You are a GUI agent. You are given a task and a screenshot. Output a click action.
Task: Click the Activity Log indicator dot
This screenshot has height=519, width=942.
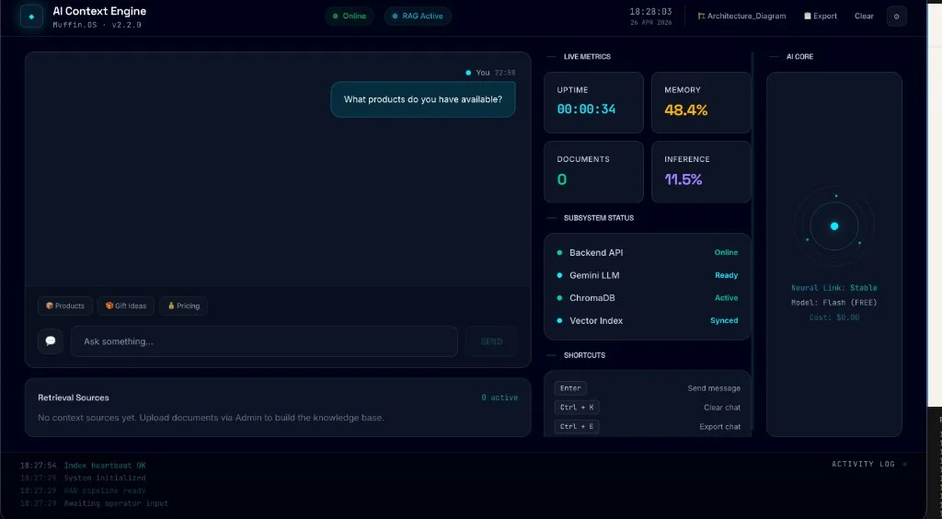[904, 465]
